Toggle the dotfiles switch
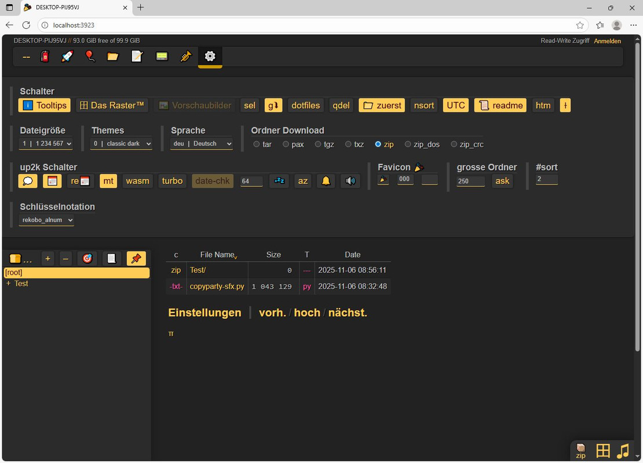This screenshot has height=463, width=643. [x=305, y=105]
